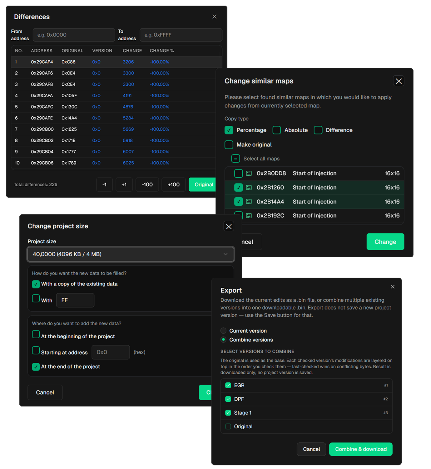
Task: Uncheck the EGR version
Action: [x=228, y=385]
